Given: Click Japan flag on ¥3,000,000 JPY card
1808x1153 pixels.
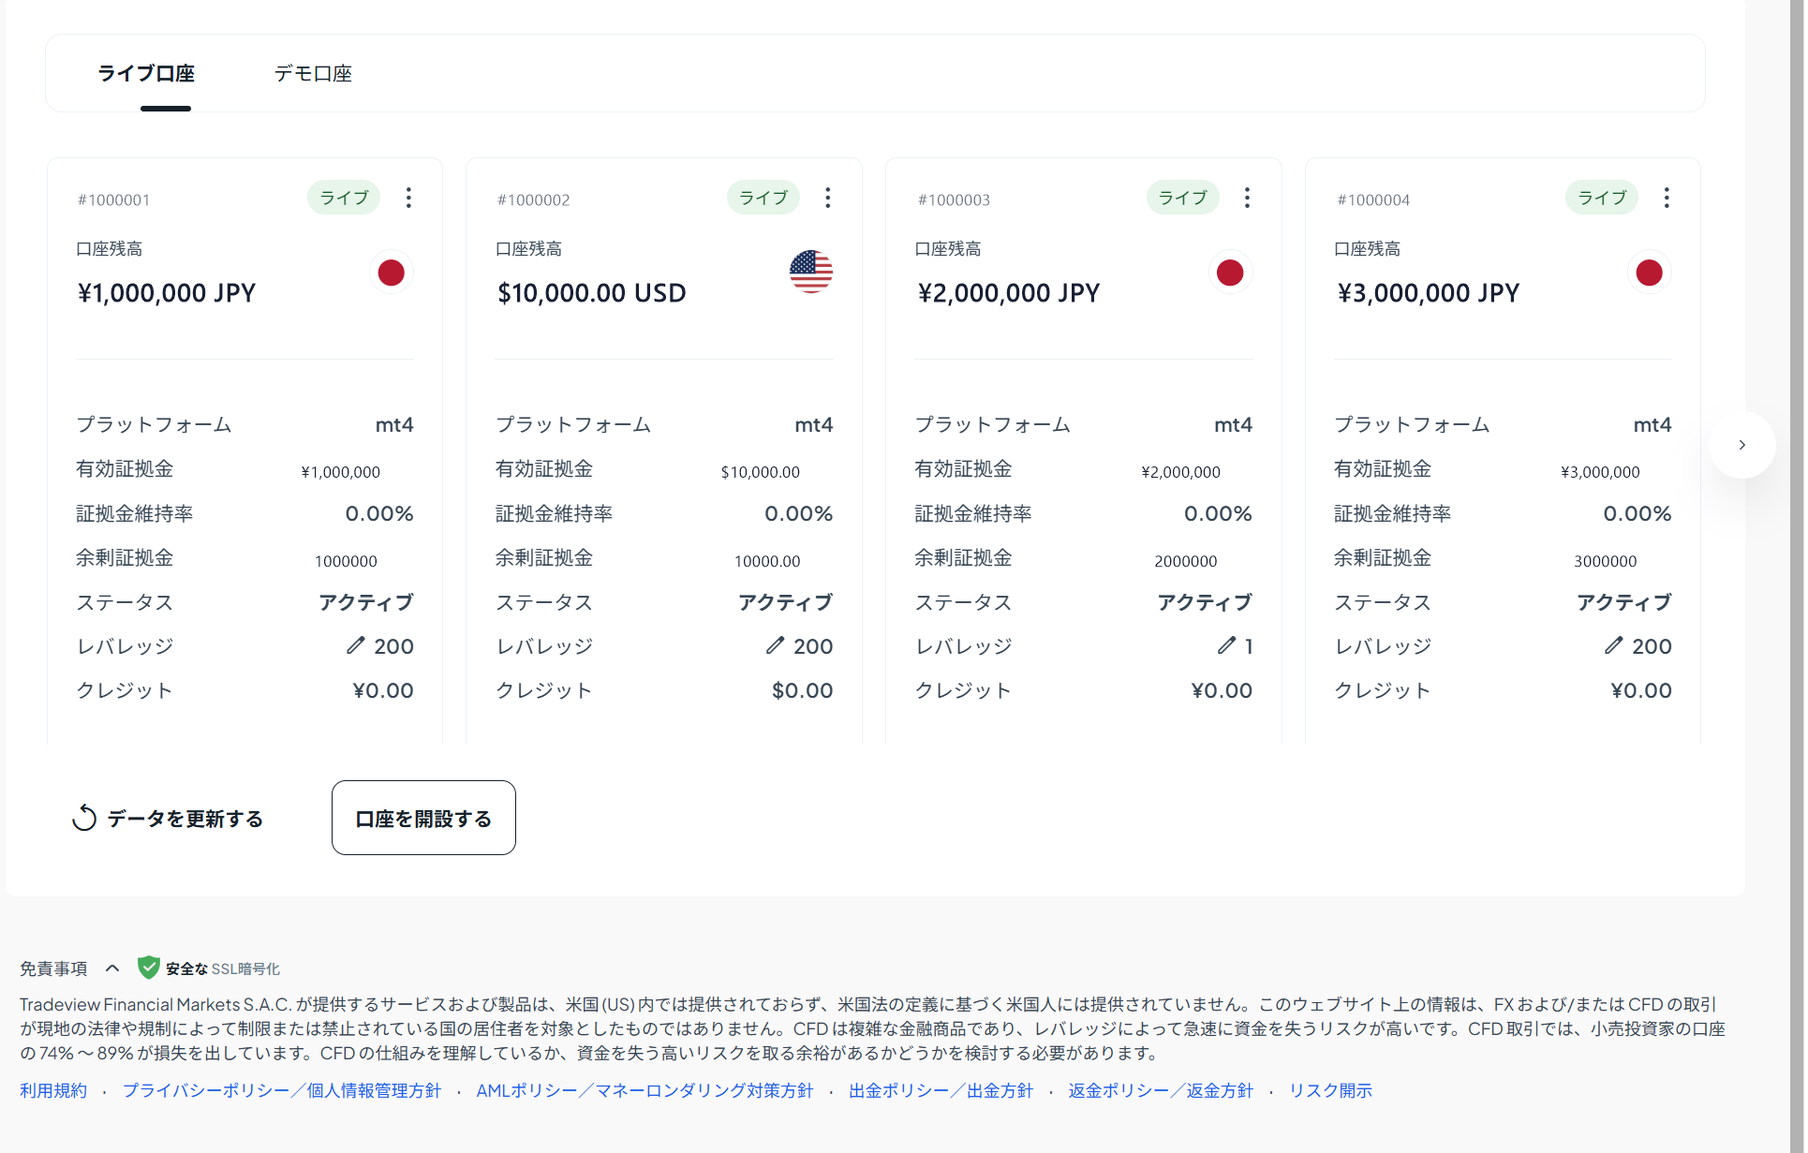Looking at the screenshot, I should click(x=1649, y=273).
